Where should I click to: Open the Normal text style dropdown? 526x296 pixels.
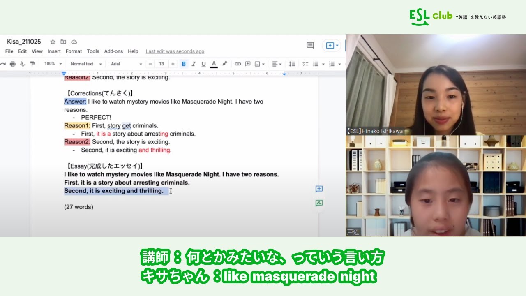pos(86,64)
